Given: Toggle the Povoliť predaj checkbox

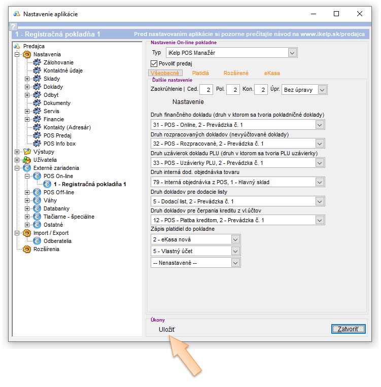Looking at the screenshot, I should [155, 63].
